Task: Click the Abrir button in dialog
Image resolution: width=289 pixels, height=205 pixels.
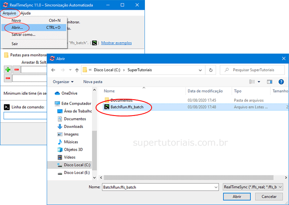Action: (x=237, y=197)
